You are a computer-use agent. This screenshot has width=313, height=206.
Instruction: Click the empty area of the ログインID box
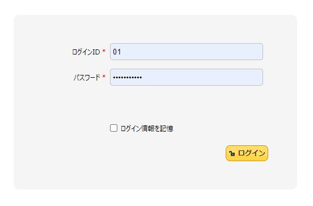click(192, 52)
